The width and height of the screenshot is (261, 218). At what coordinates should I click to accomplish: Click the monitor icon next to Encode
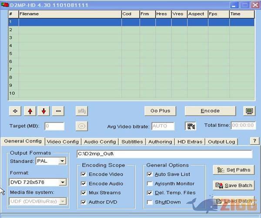tap(249, 111)
